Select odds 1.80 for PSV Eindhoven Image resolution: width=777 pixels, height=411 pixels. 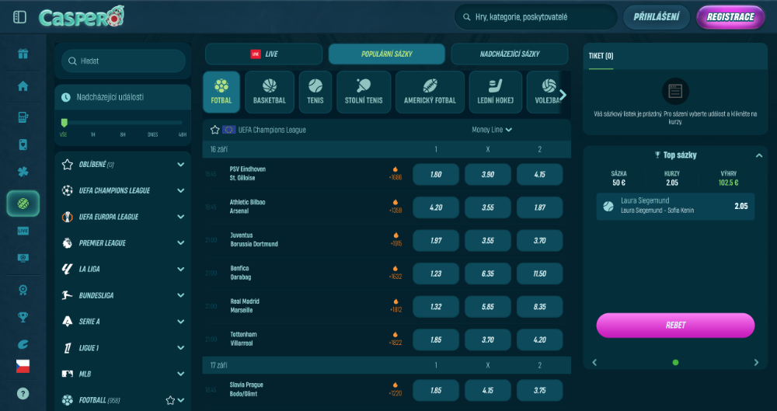(x=436, y=175)
